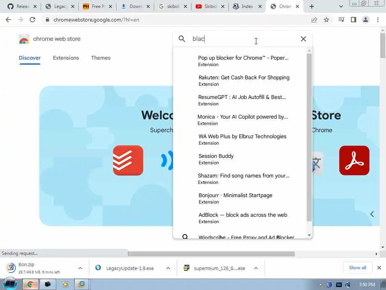Viewport: 386px width, 290px height.
Task: Close the YouTube Skibidi tab
Action: 222,6
